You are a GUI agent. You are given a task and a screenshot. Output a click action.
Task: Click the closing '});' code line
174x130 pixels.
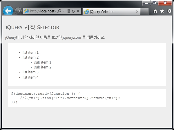pos(14,102)
